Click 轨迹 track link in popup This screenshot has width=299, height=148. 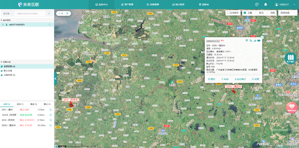[x=225, y=79]
